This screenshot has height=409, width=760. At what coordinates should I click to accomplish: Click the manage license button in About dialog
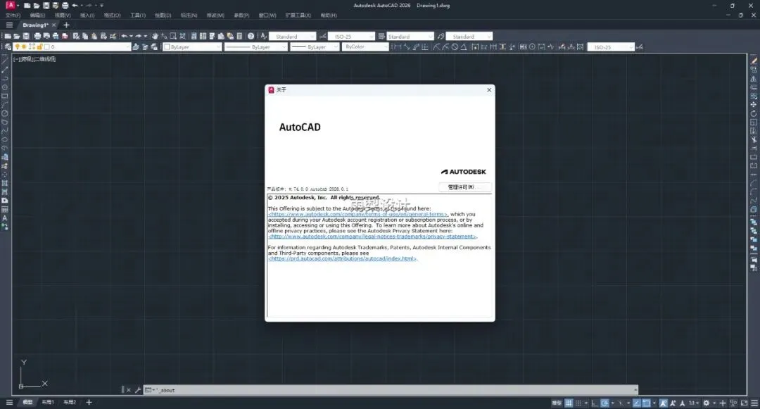[465, 187]
